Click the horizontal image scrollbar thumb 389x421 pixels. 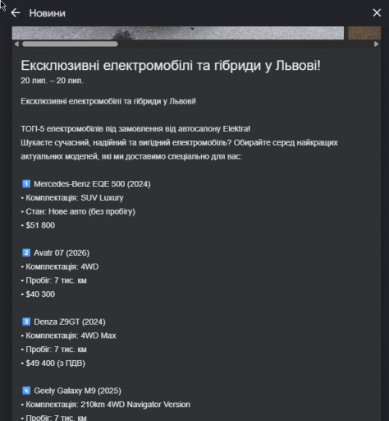70,44
